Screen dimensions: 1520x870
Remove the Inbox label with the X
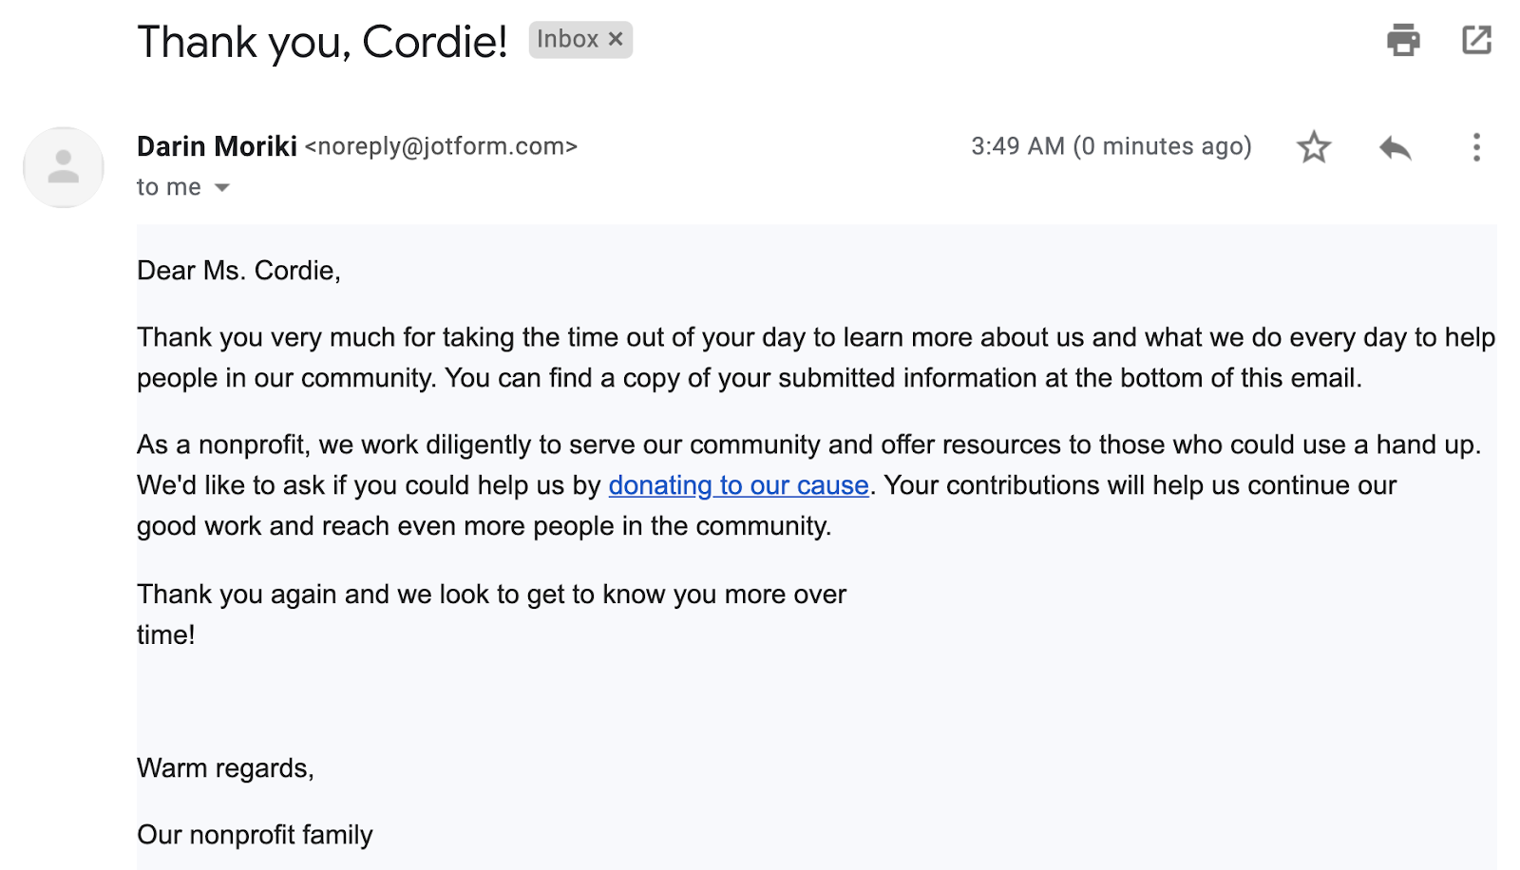[616, 39]
